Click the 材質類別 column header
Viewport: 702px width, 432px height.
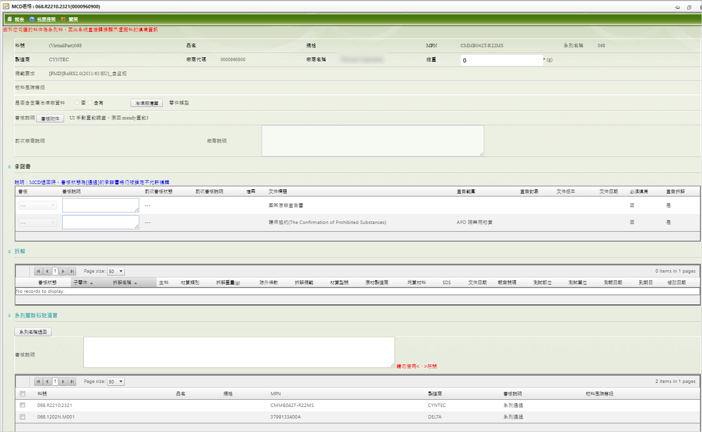pyautogui.click(x=190, y=283)
